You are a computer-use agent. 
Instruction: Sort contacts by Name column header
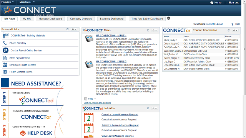pos(166,36)
